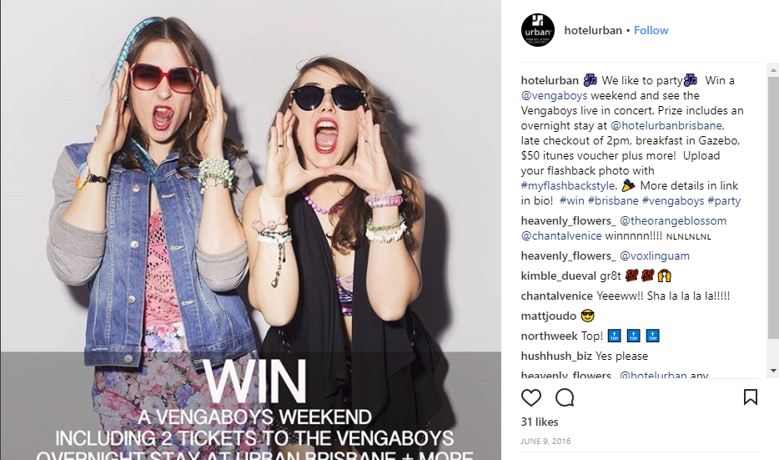
Task: Open the @vengaboys mention in the caption
Action: (554, 95)
